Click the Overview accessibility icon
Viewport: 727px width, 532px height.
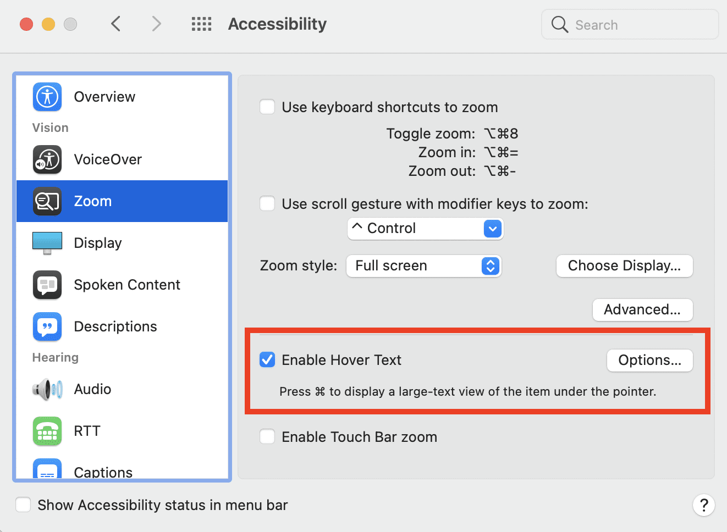(47, 97)
